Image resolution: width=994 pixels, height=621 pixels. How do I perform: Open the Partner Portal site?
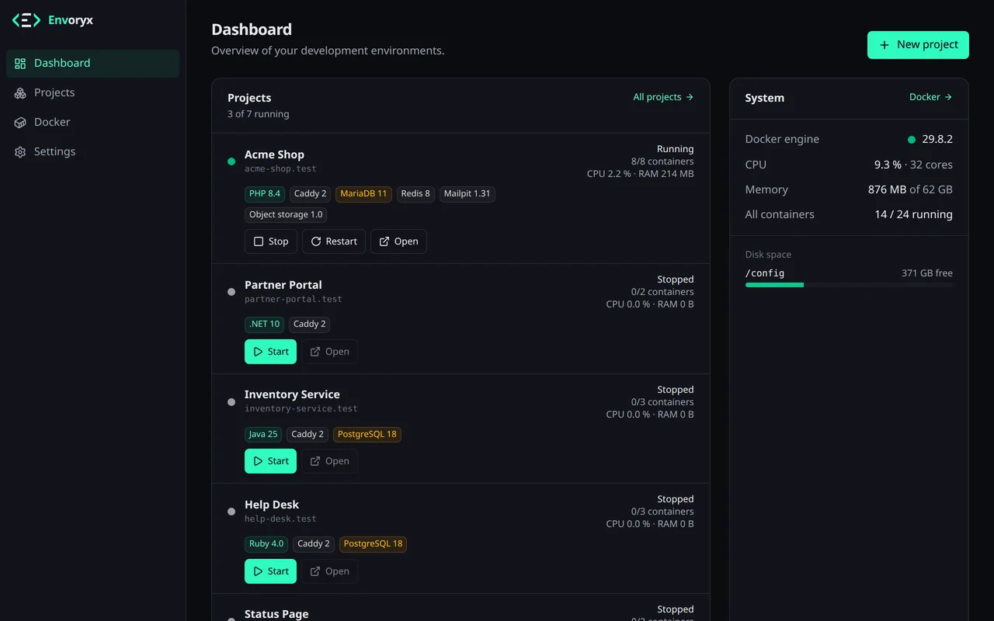pyautogui.click(x=330, y=352)
